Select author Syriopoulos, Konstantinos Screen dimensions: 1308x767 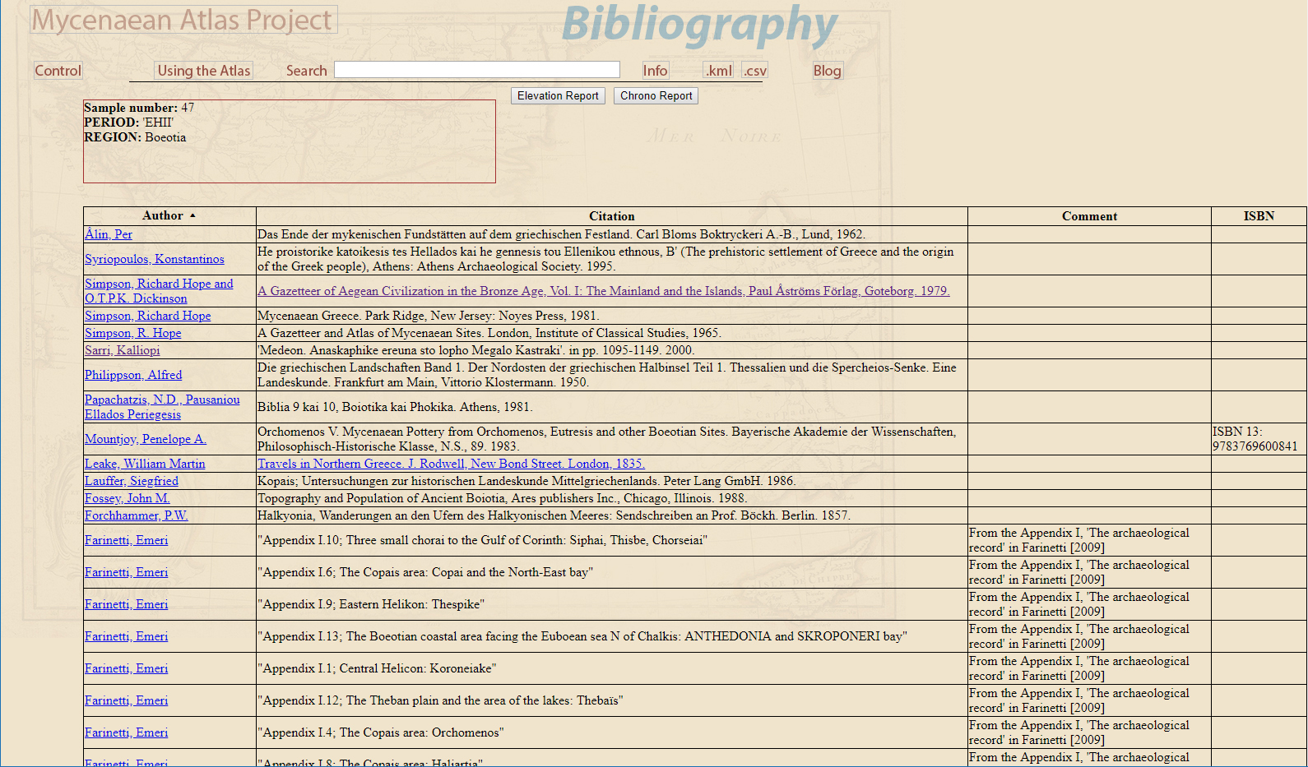click(x=154, y=259)
